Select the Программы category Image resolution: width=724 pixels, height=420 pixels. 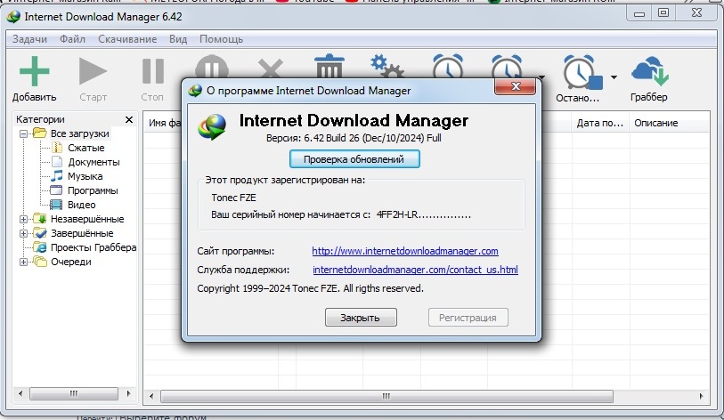click(93, 190)
